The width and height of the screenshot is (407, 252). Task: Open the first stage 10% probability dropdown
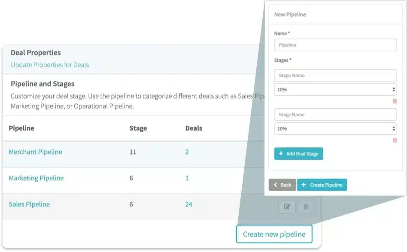click(335, 90)
